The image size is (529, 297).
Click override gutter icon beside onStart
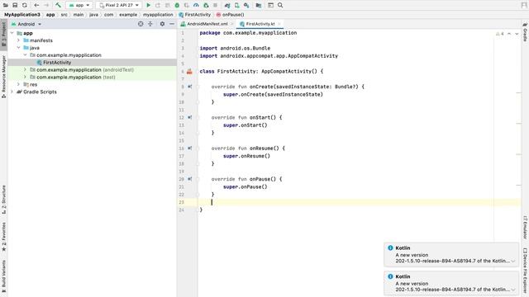(189, 117)
